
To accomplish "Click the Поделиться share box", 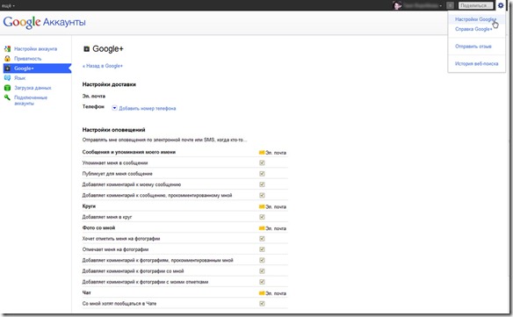I will [476, 5].
